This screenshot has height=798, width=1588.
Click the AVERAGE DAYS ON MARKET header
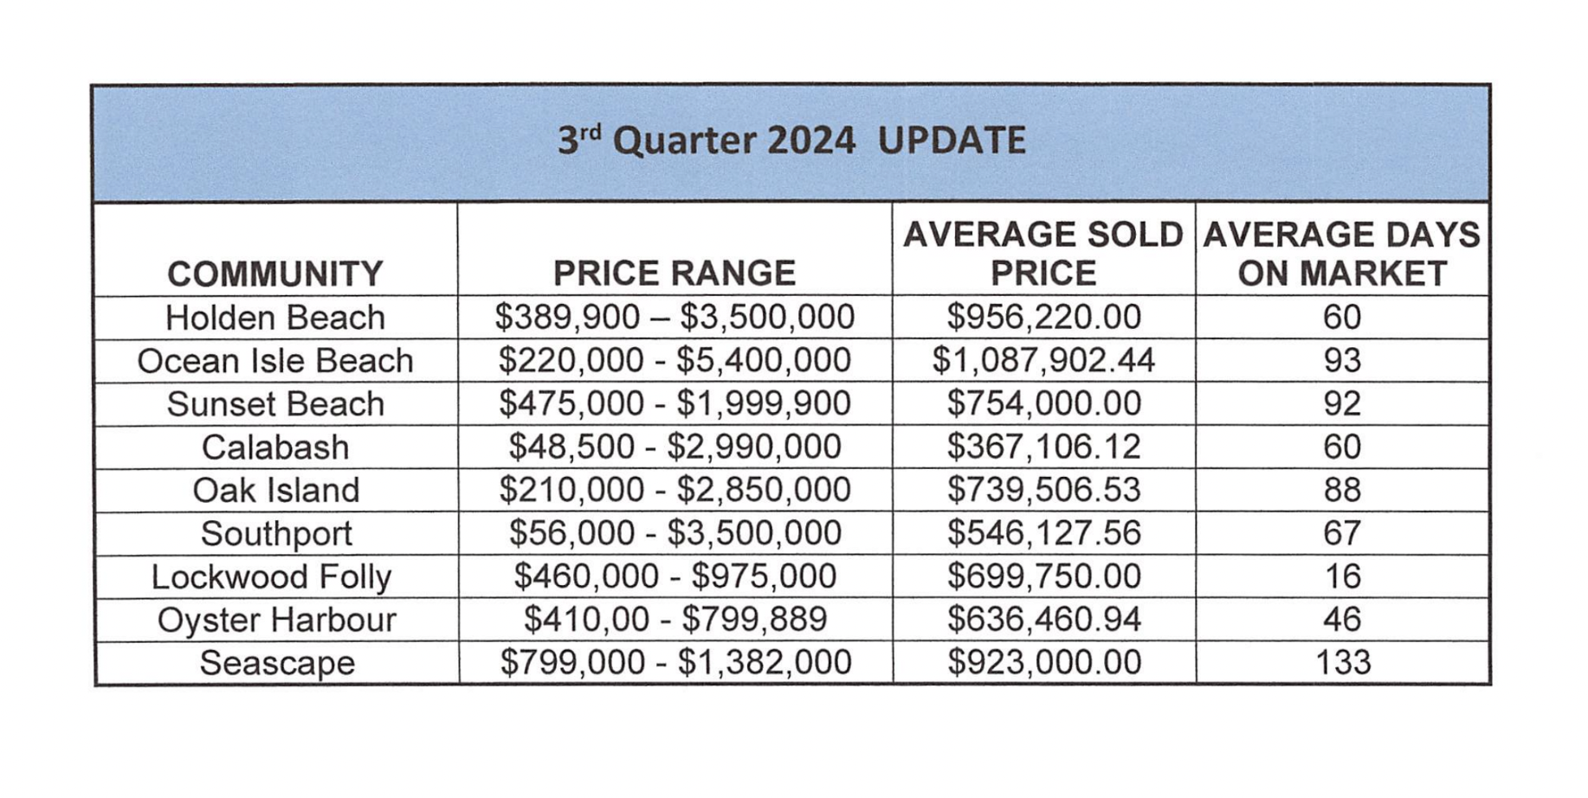1342,254
